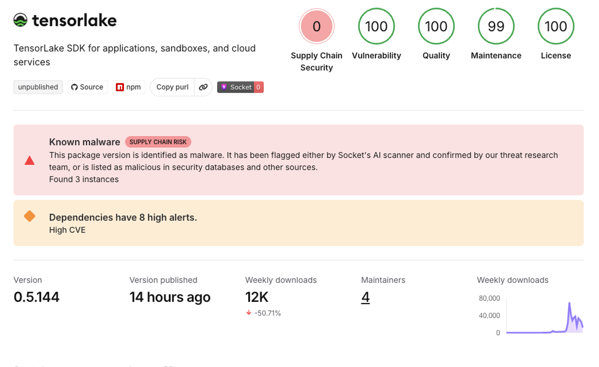Click the SUPPLY CHAIN RISK badge
The width and height of the screenshot is (599, 367).
(158, 142)
